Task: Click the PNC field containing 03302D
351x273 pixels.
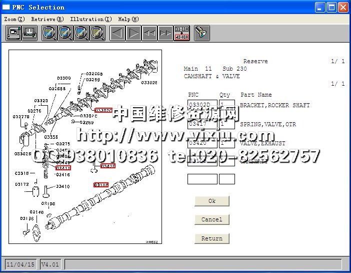Action: point(202,106)
